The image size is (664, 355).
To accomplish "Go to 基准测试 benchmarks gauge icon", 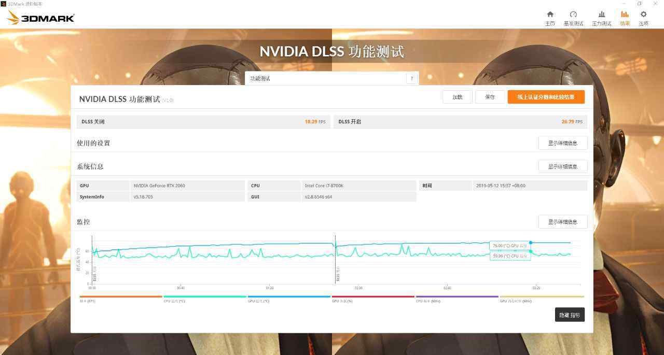I will point(573,18).
